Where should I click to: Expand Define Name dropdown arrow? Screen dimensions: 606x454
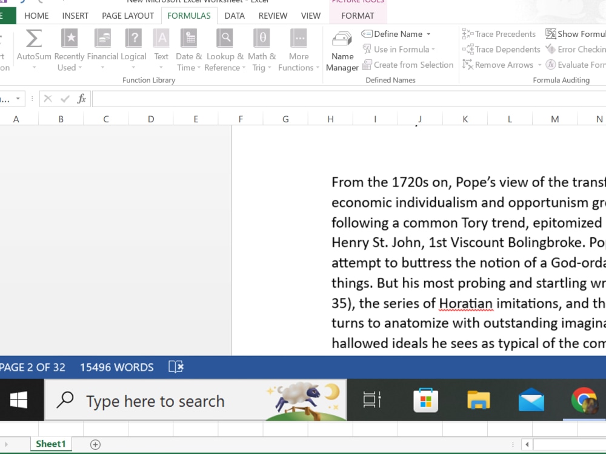pos(428,34)
